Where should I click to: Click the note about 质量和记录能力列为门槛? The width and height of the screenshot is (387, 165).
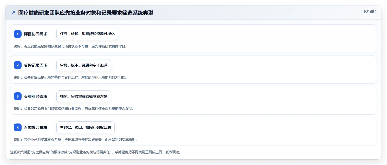(70, 77)
